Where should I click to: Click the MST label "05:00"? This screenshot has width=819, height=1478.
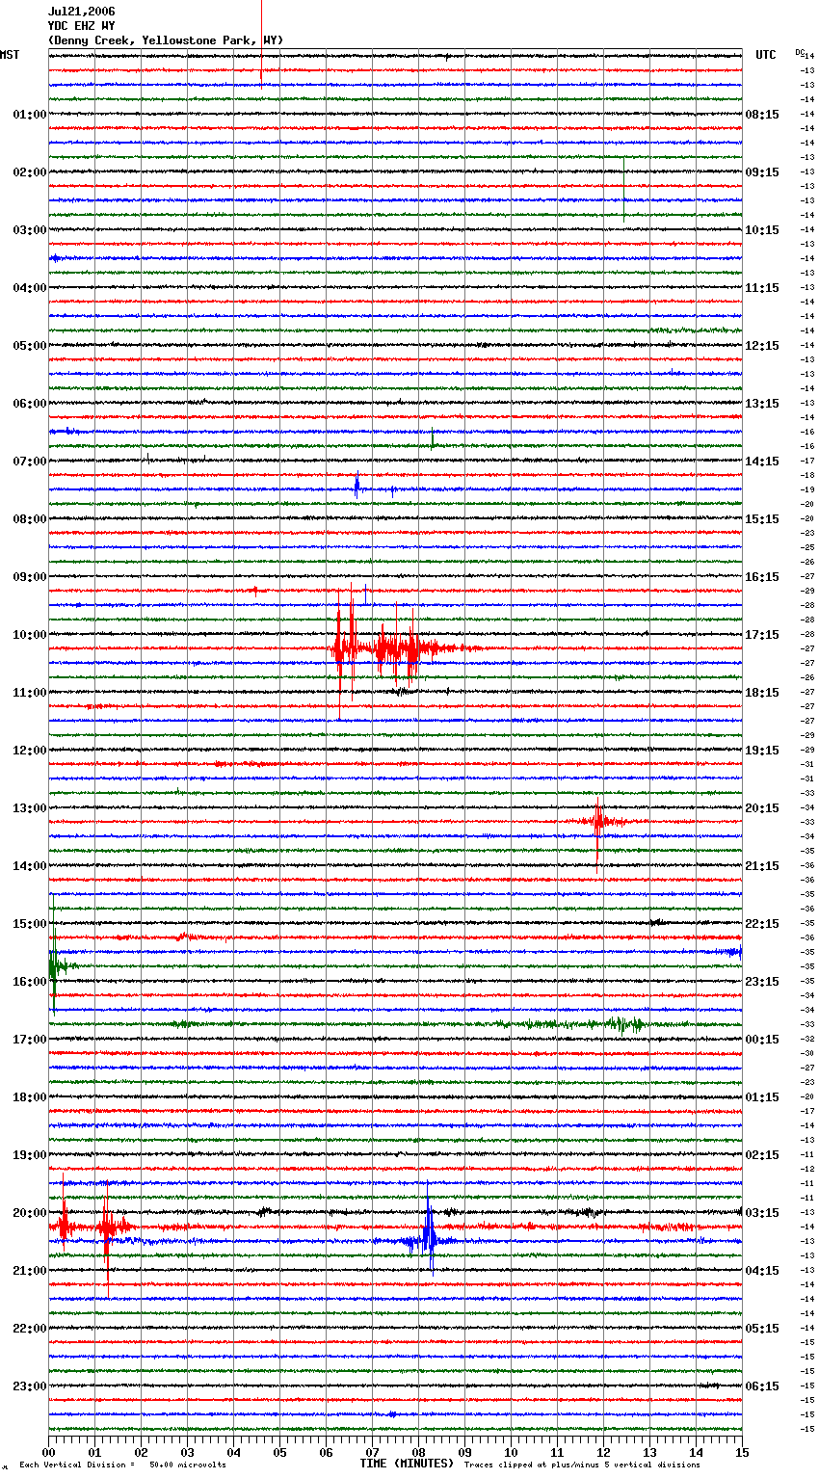point(30,346)
